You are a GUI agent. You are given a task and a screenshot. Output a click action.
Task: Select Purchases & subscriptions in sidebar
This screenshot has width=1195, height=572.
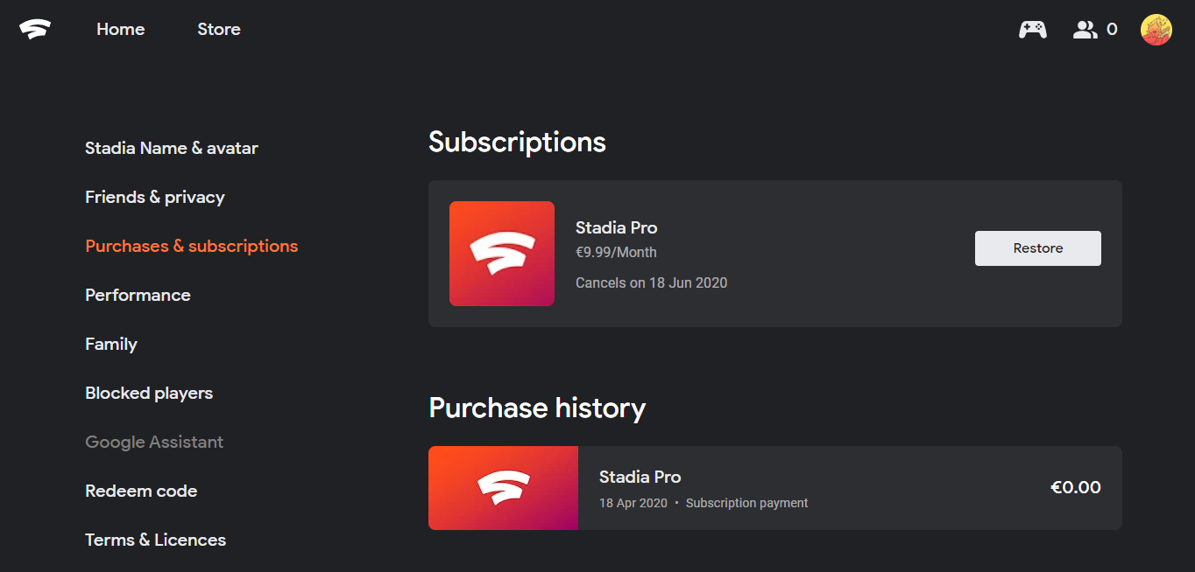coord(192,247)
